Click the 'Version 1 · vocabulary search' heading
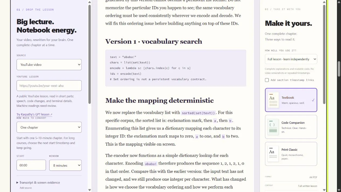Viewport: 341px width, 192px height. click(154, 42)
